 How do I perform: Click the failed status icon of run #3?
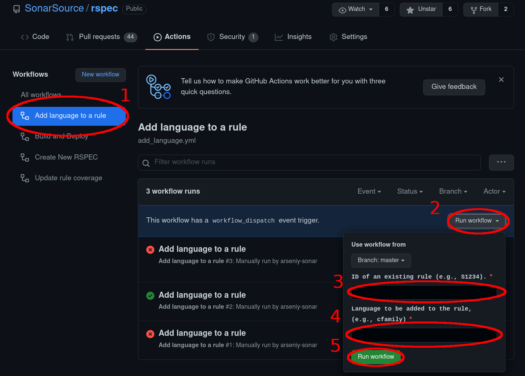[150, 250]
